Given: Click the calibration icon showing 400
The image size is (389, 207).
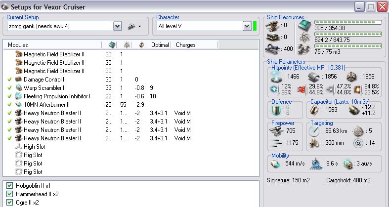Looking at the screenshot, I should [273, 48].
